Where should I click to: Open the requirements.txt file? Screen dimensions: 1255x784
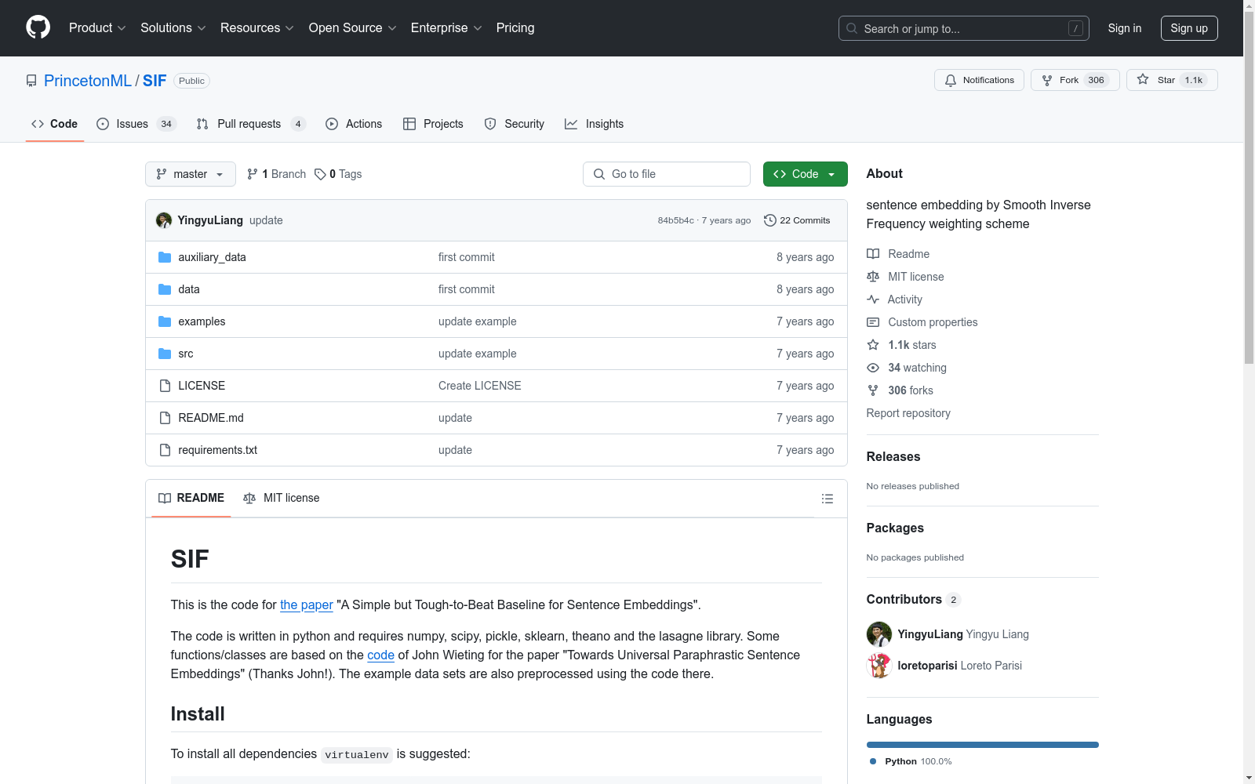218,450
